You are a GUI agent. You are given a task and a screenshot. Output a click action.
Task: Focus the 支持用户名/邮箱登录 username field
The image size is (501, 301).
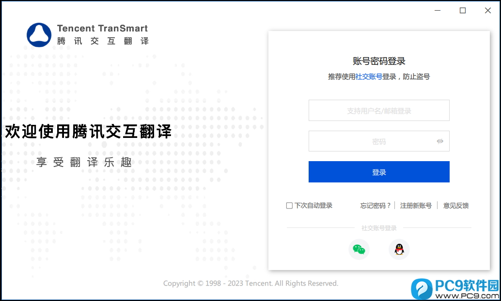379,110
